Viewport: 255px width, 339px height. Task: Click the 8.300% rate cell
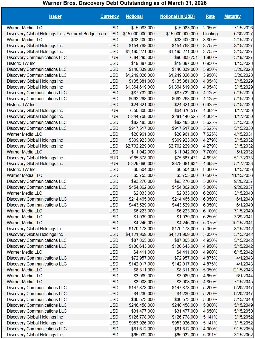(x=210, y=169)
